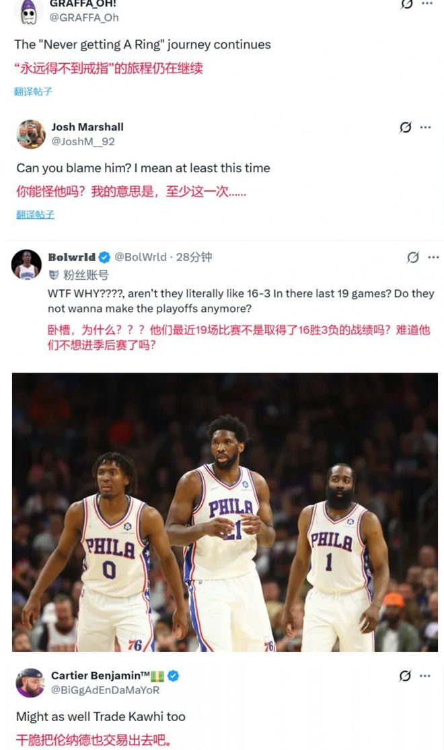Click the Grok icon on Josh Marshall's post

[x=406, y=127]
